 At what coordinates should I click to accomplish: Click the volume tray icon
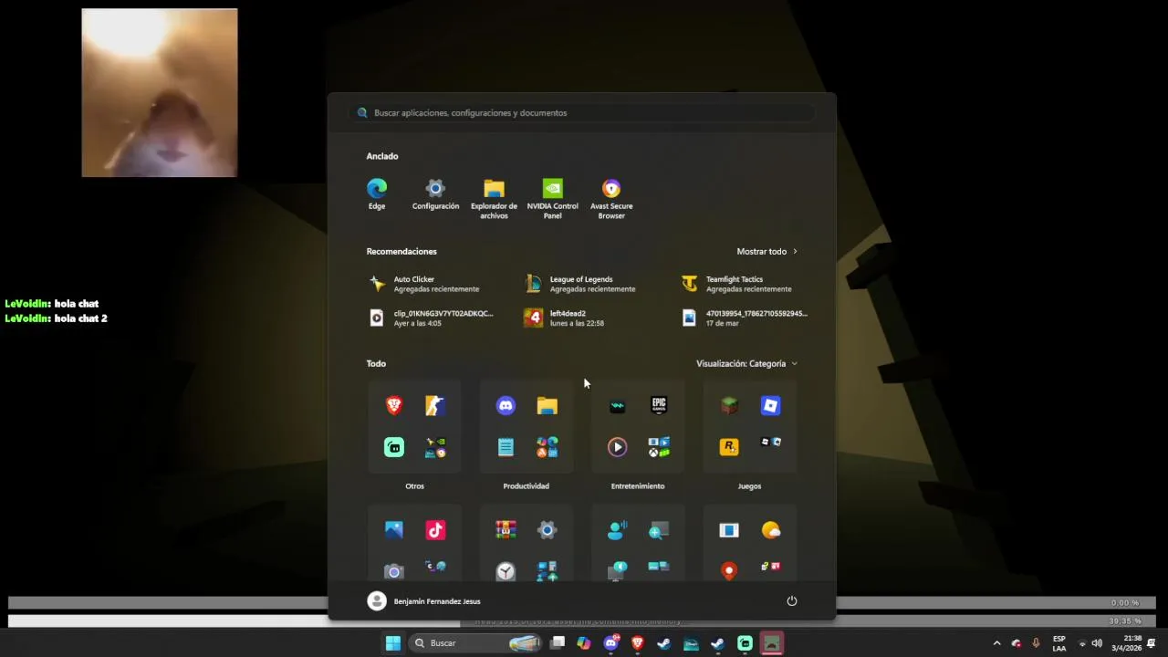[1097, 643]
